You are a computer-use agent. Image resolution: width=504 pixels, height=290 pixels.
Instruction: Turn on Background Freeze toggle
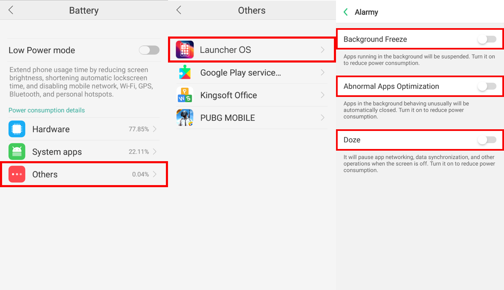pos(487,39)
